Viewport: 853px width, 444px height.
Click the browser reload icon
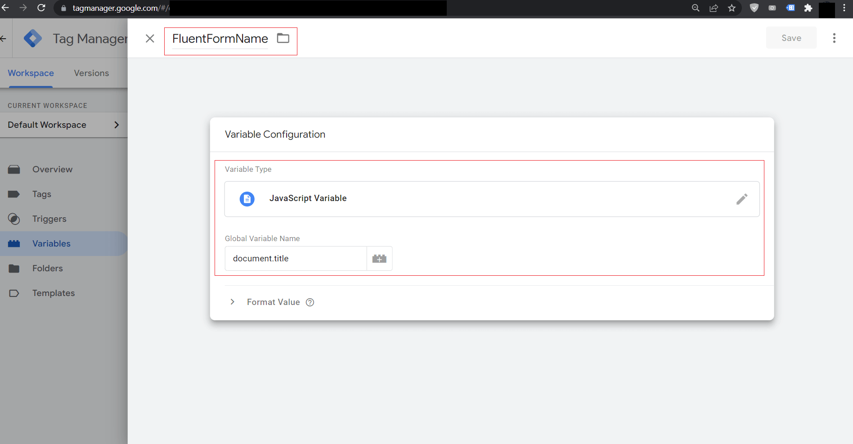click(x=41, y=8)
